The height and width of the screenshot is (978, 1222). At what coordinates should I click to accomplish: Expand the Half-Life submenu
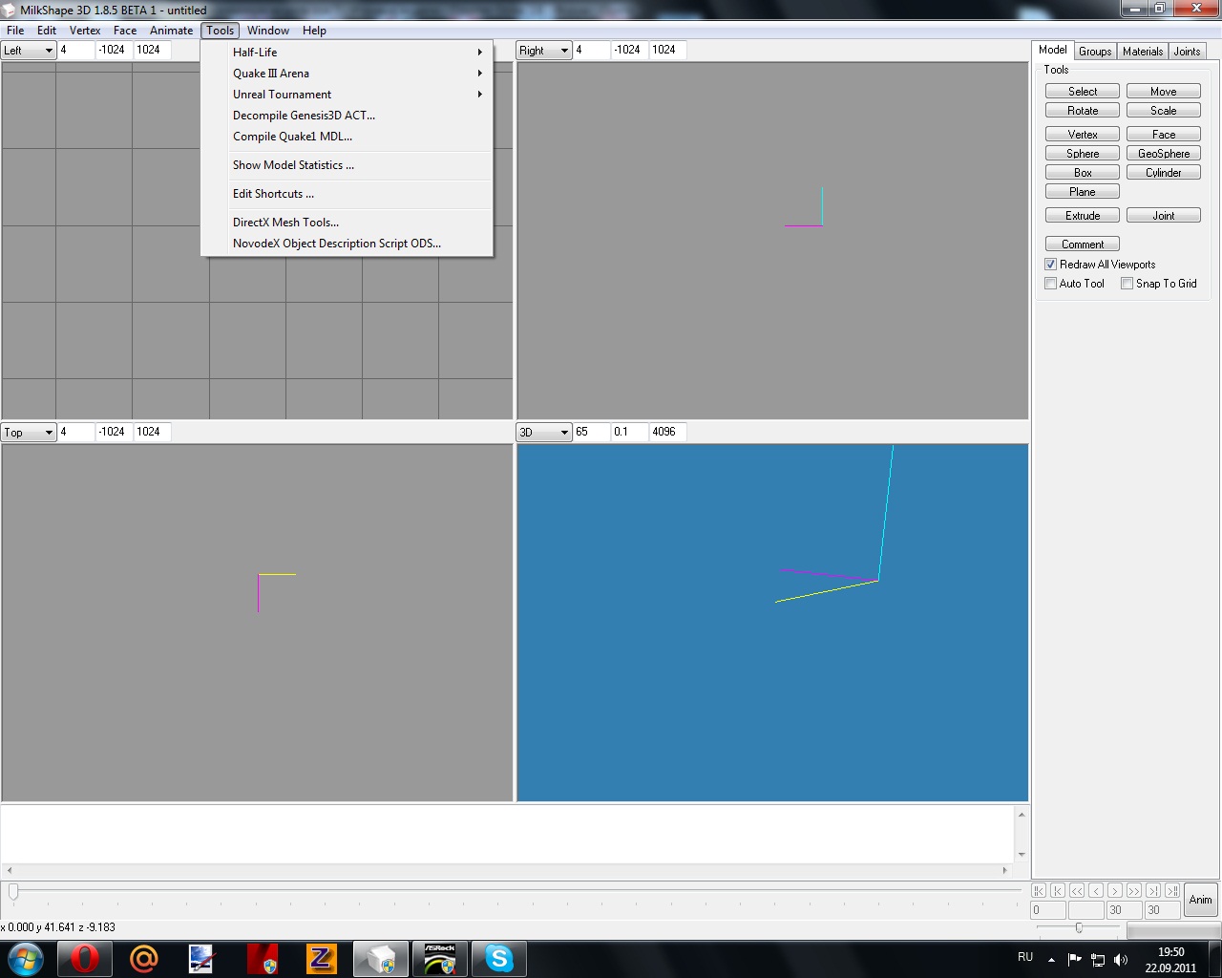[x=348, y=53]
